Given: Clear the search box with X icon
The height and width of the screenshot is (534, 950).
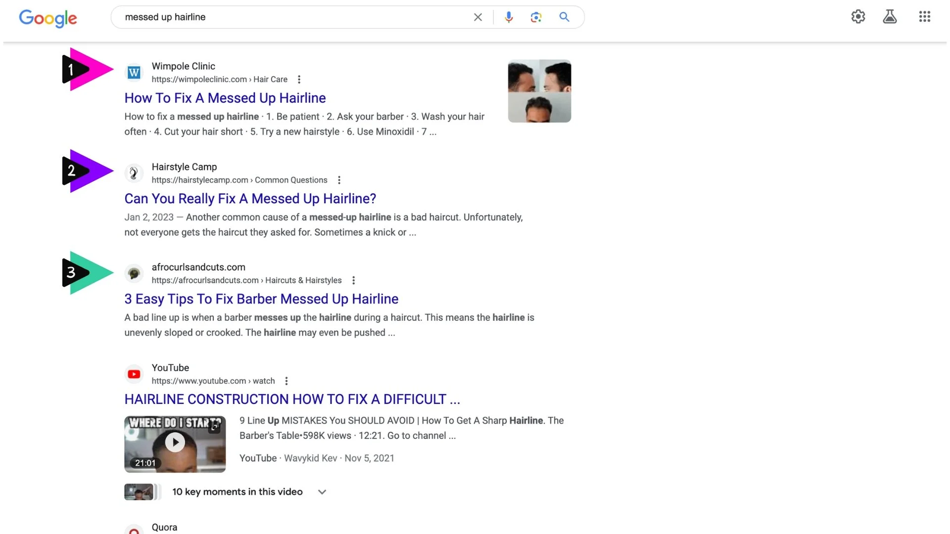Looking at the screenshot, I should (x=477, y=17).
